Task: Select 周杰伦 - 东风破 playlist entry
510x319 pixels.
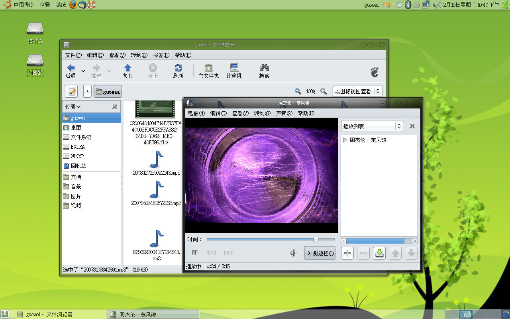Action: point(368,140)
